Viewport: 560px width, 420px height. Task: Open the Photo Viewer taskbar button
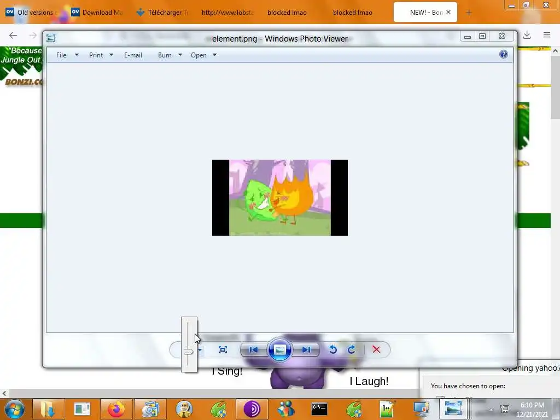[453, 409]
